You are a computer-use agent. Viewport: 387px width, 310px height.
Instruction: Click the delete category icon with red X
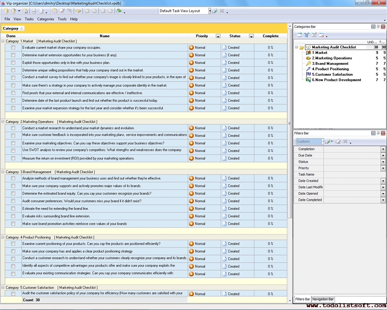click(322, 35)
